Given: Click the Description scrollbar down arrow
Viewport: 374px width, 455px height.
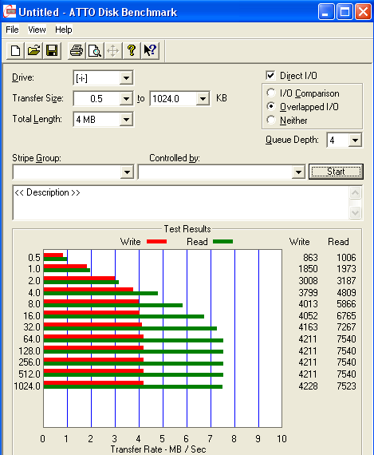Looking at the screenshot, I should coord(355,213).
